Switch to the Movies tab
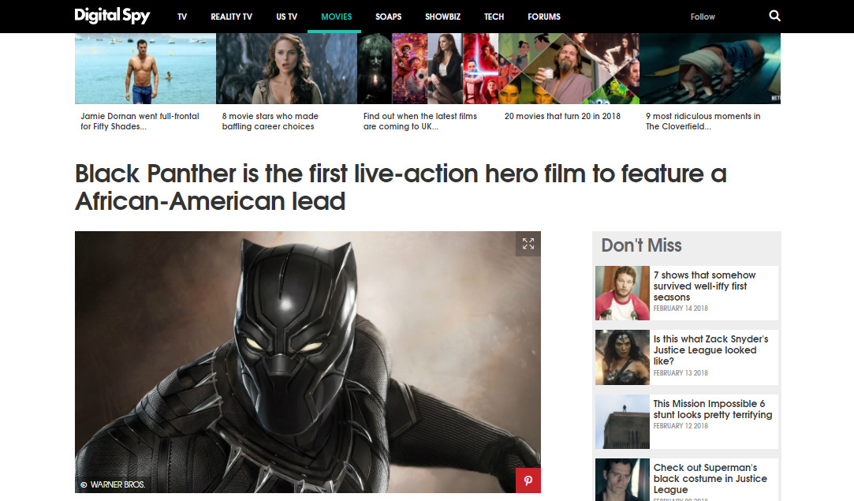Image resolution: width=854 pixels, height=501 pixels. pos(337,17)
